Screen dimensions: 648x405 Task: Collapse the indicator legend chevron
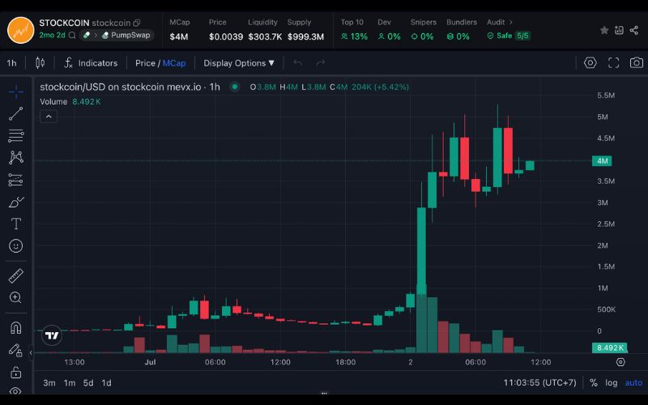tap(49, 117)
